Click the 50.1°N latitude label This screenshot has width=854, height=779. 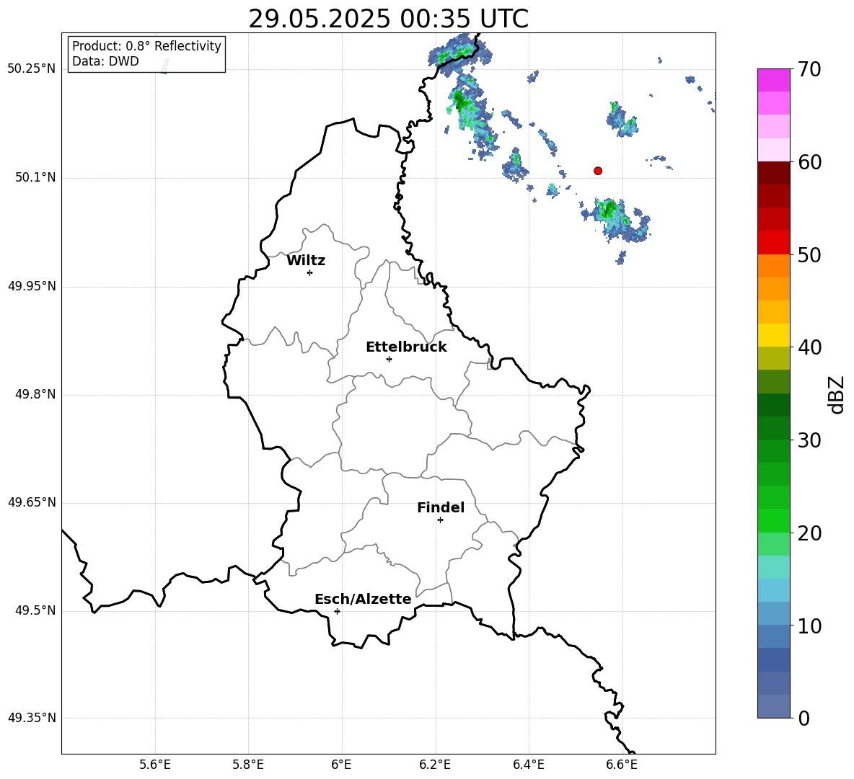click(x=35, y=177)
